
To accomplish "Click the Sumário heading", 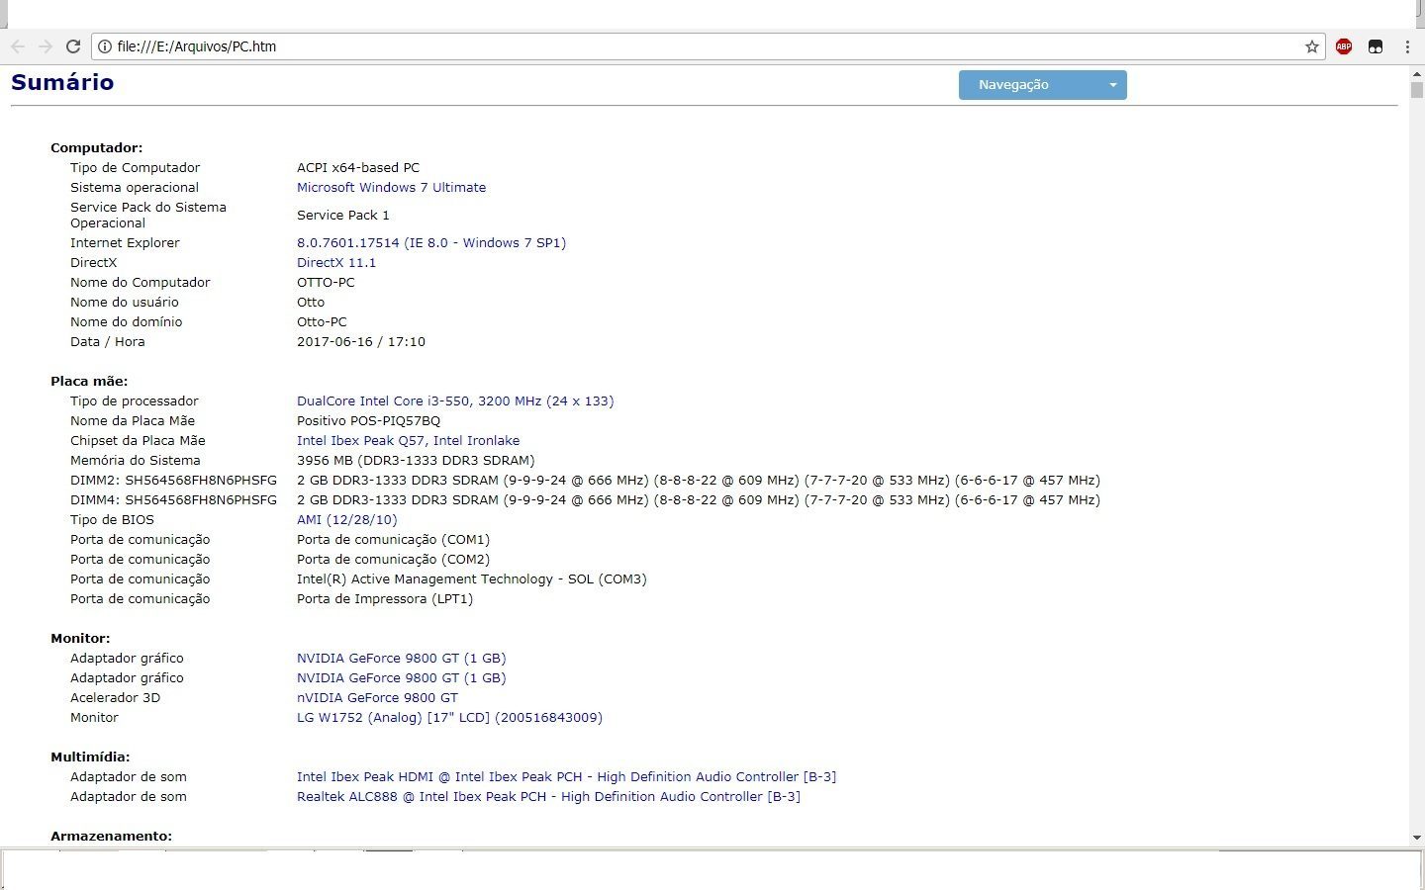I will [62, 82].
